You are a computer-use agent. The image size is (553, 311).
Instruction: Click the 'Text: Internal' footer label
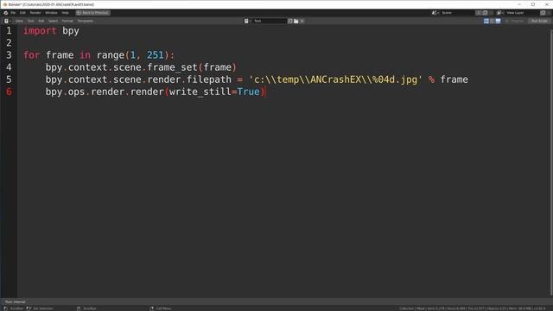[16, 301]
